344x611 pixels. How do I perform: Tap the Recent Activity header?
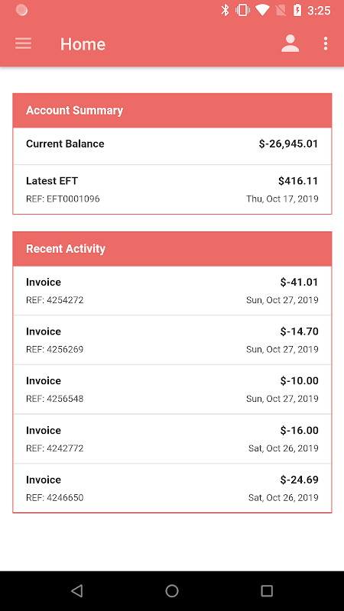(172, 249)
